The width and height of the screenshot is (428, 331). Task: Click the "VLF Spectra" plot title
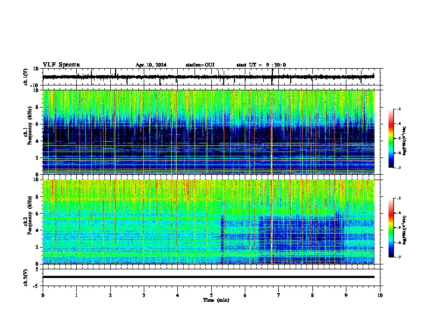61,65
